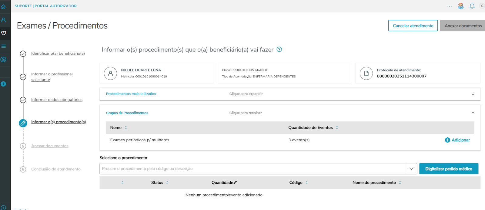Open the beneficiary person icon in the sidebar
The height and width of the screenshot is (210, 485).
(4, 20)
